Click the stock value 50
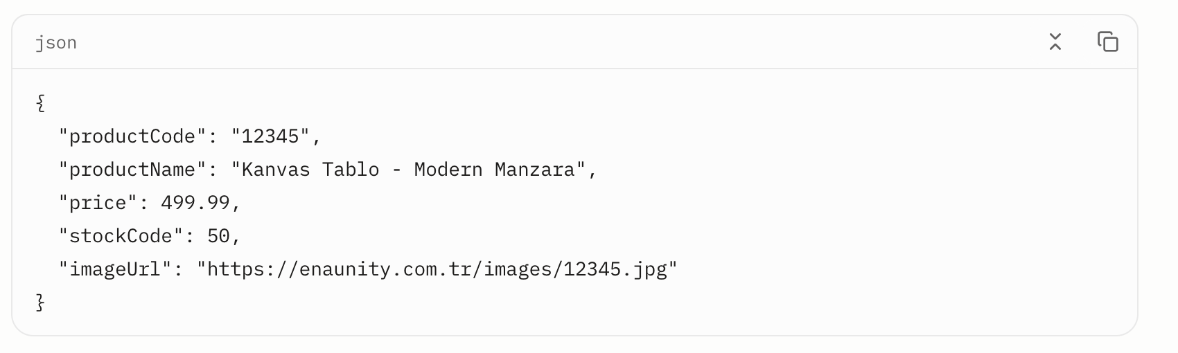This screenshot has height=353, width=1178. (x=218, y=236)
